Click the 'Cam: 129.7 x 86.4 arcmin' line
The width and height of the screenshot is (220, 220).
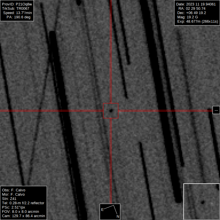pos(23,216)
